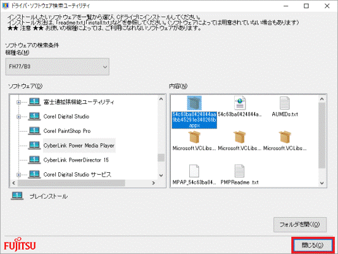Select 富士通拡張機能ユーティリティ label in tree
The image size is (338, 254).
pyautogui.click(x=79, y=102)
